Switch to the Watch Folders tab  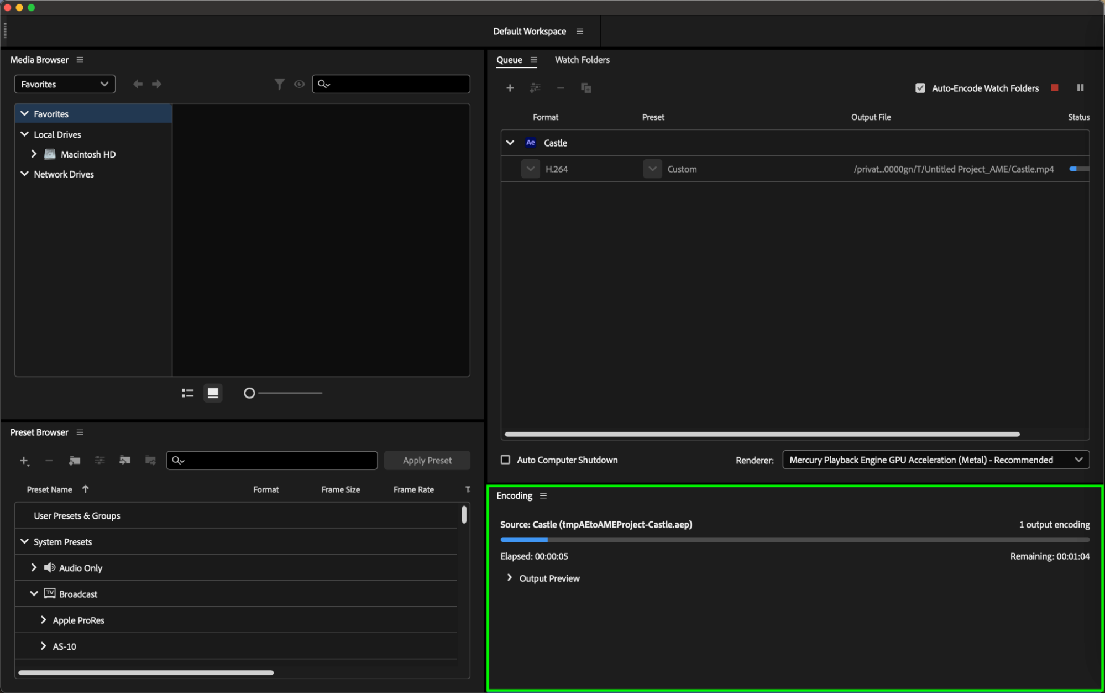click(582, 60)
